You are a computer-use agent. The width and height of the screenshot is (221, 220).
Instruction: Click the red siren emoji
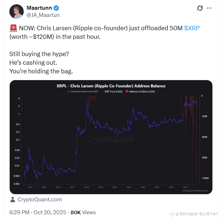point(12,28)
